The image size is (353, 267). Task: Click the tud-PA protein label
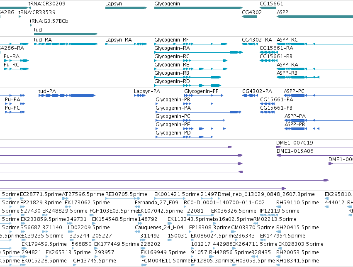click(x=47, y=91)
